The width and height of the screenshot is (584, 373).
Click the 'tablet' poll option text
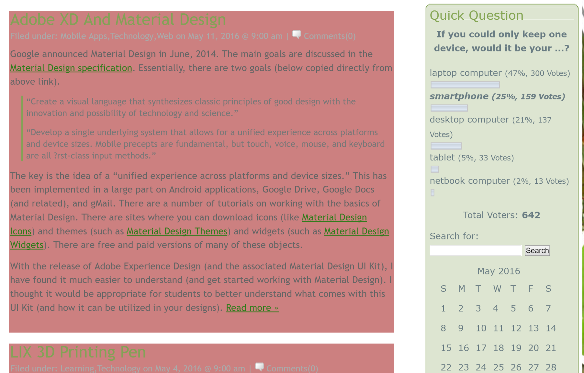442,158
